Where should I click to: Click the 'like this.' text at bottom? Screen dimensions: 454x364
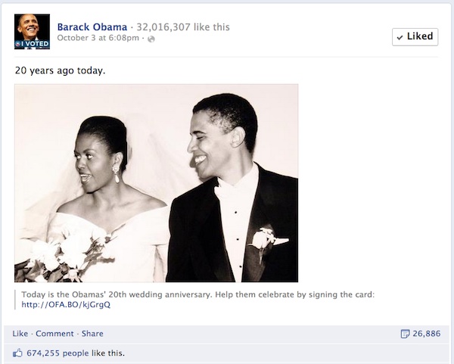tap(108, 353)
